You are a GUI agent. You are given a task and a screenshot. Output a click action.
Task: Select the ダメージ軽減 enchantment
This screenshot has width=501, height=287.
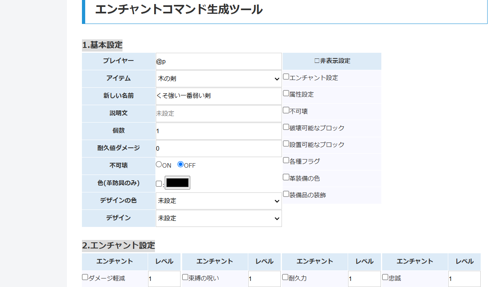[x=85, y=276]
